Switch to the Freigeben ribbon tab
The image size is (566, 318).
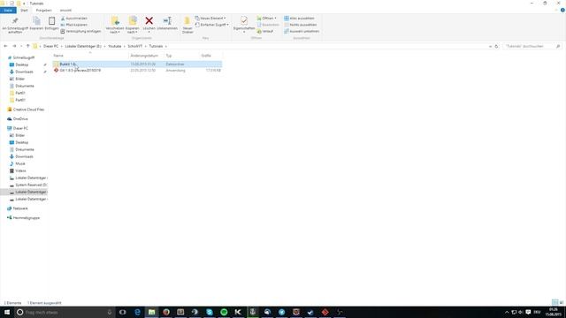(44, 11)
